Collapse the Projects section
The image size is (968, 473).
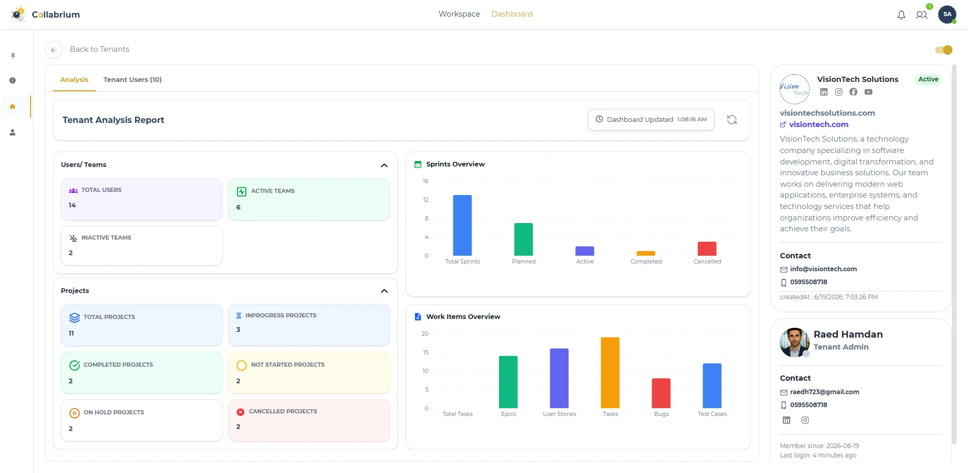click(x=384, y=291)
